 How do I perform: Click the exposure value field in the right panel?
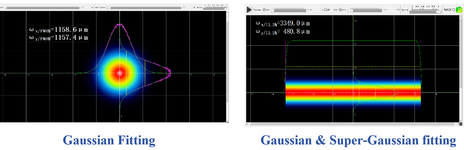pyautogui.click(x=314, y=10)
